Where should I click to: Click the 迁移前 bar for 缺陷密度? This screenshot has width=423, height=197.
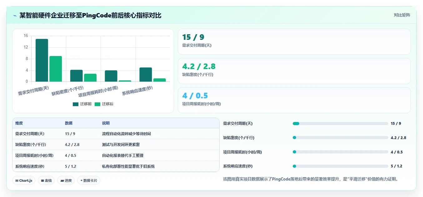click(77, 76)
